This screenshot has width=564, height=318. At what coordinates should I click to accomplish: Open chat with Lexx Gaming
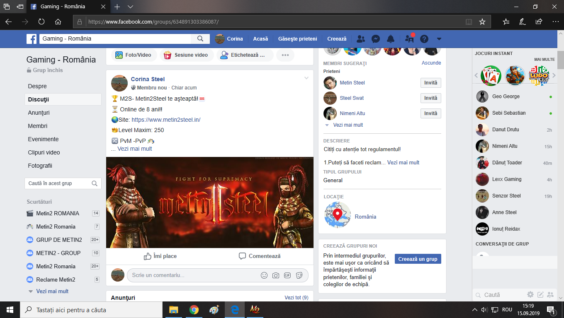pyautogui.click(x=514, y=179)
